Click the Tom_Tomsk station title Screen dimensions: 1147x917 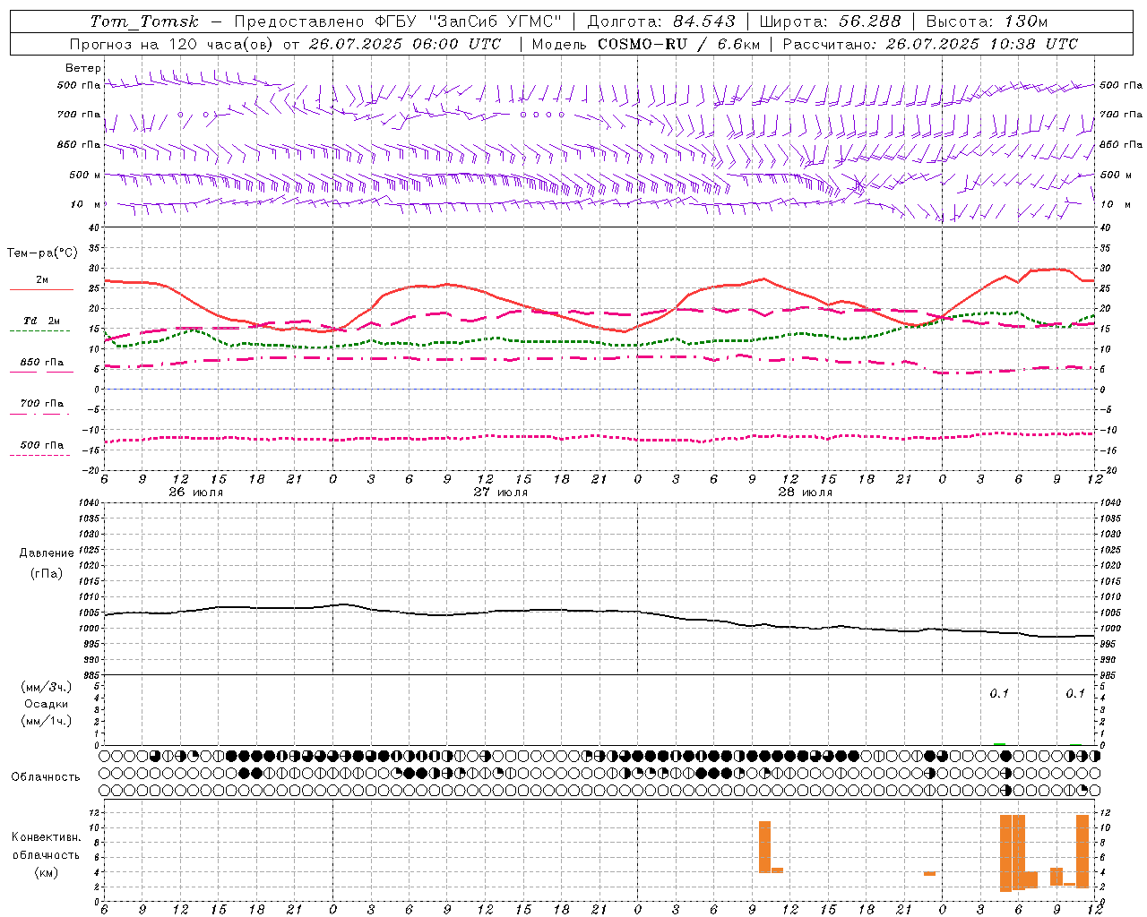(x=144, y=21)
